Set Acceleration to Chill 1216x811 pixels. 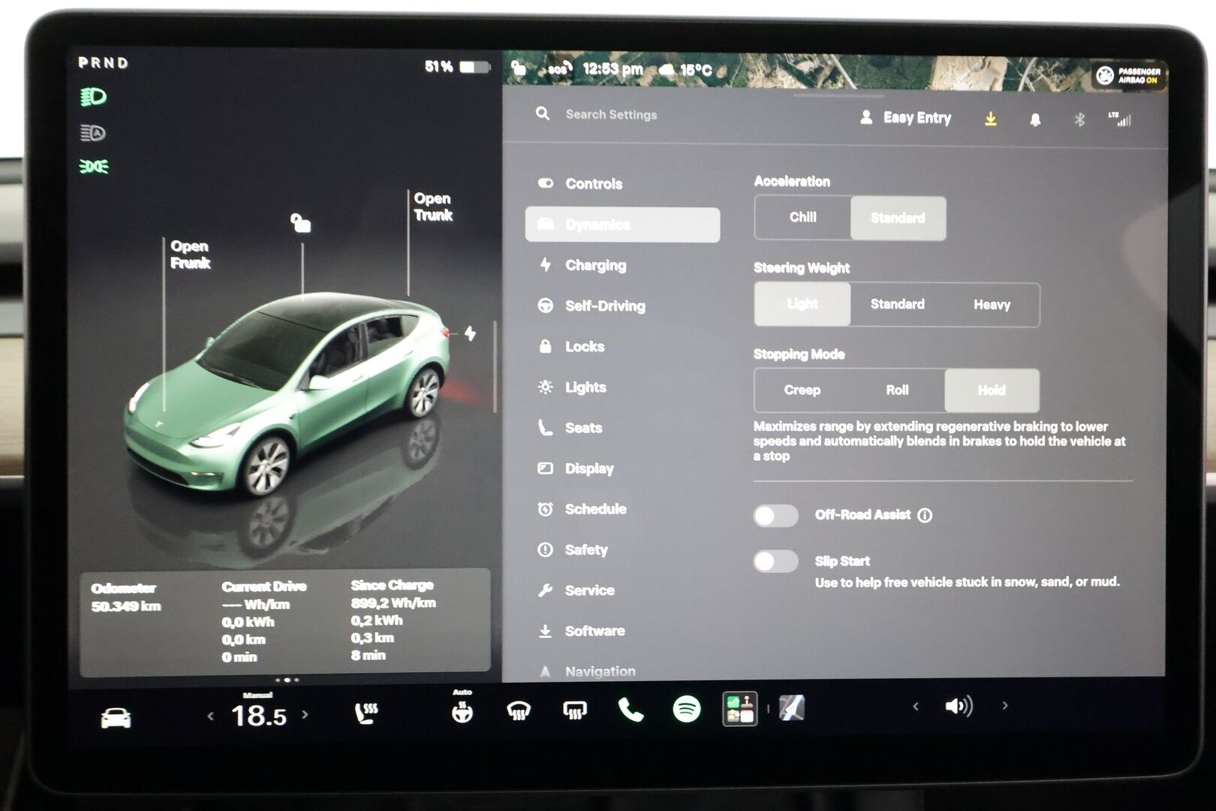point(802,218)
